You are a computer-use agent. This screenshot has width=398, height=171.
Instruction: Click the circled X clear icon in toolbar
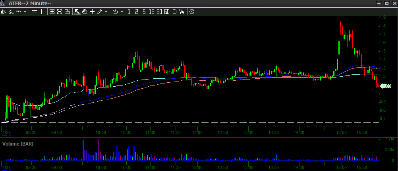[192, 12]
